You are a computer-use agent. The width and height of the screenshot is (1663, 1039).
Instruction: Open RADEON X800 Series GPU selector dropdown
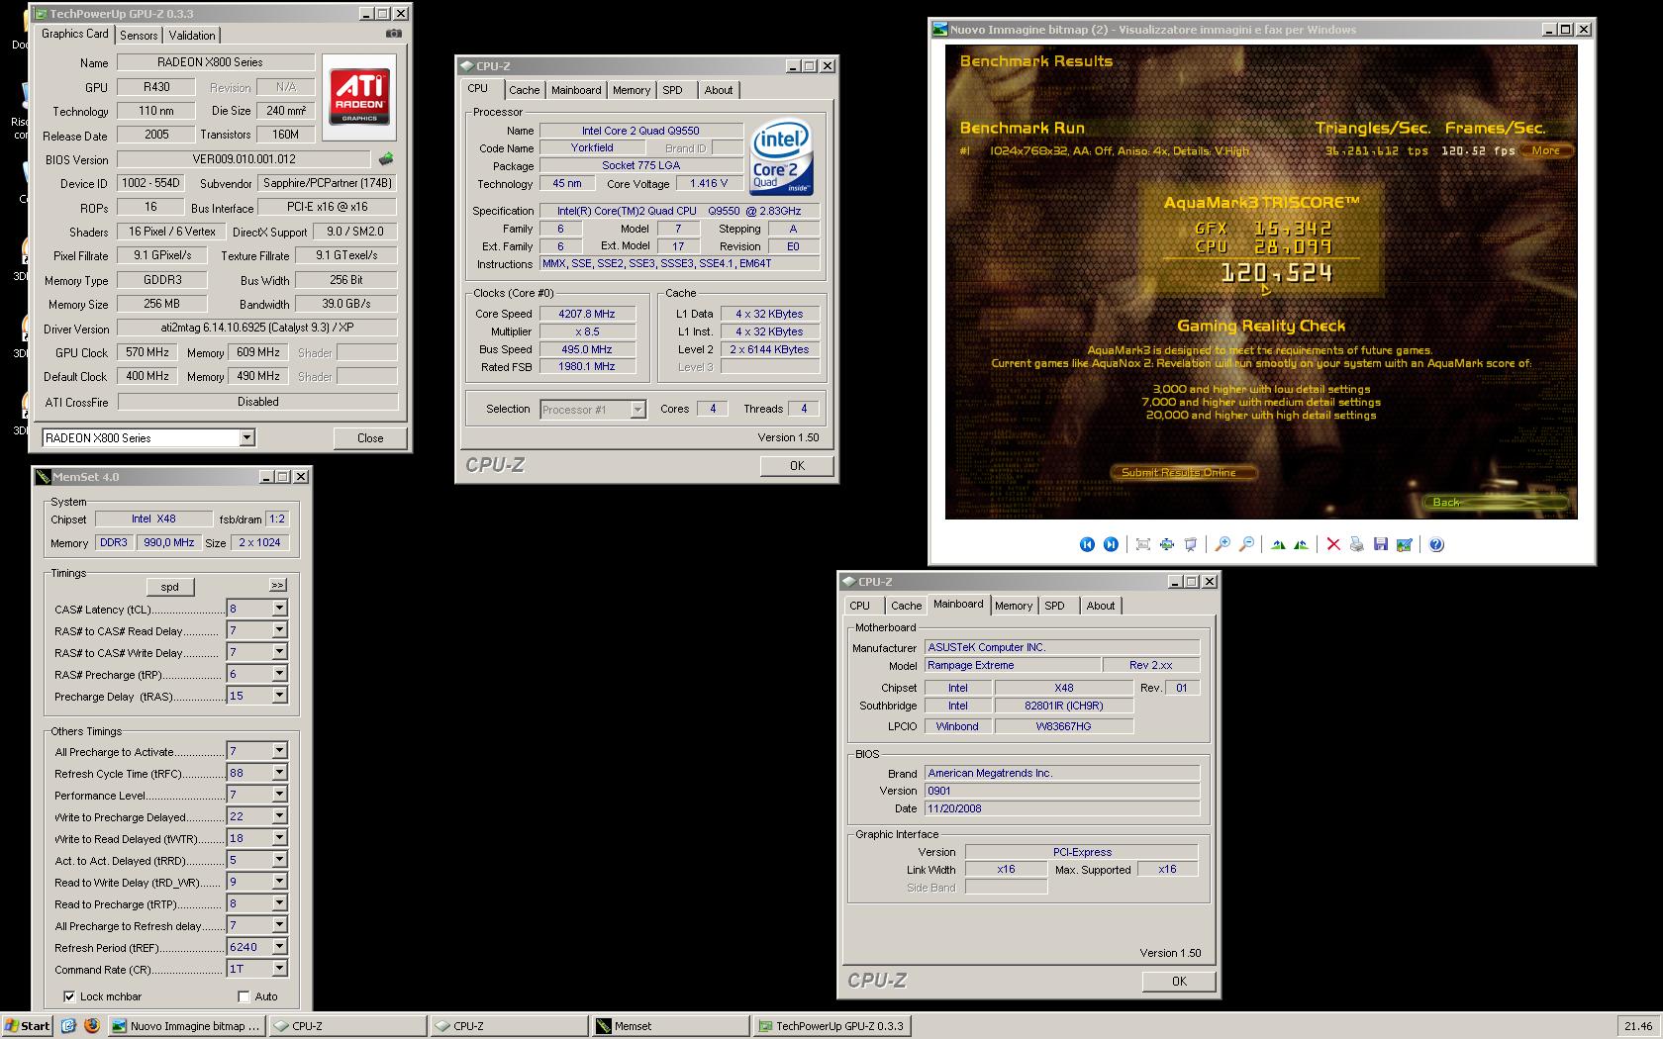pos(246,437)
